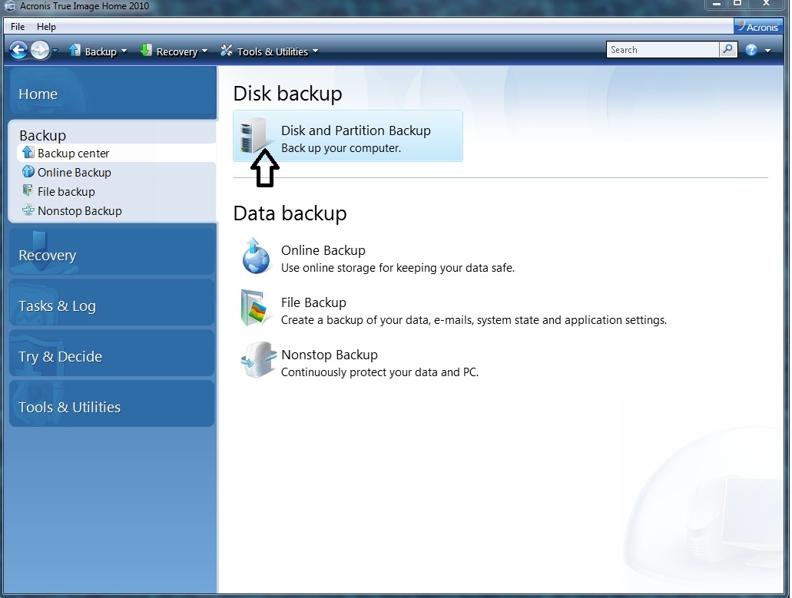This screenshot has height=598, width=792.
Task: Click the 'Data backup' heading
Action: (x=290, y=213)
